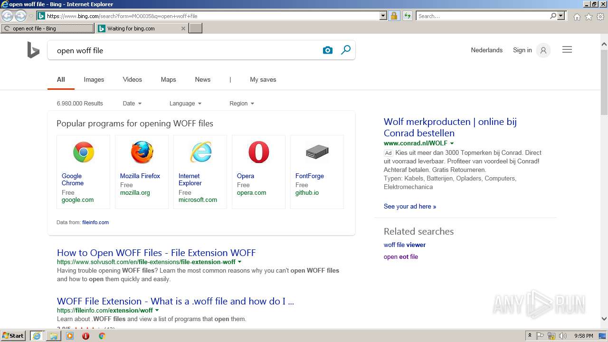Open IE Home icon
The height and width of the screenshot is (342, 608).
[577, 17]
